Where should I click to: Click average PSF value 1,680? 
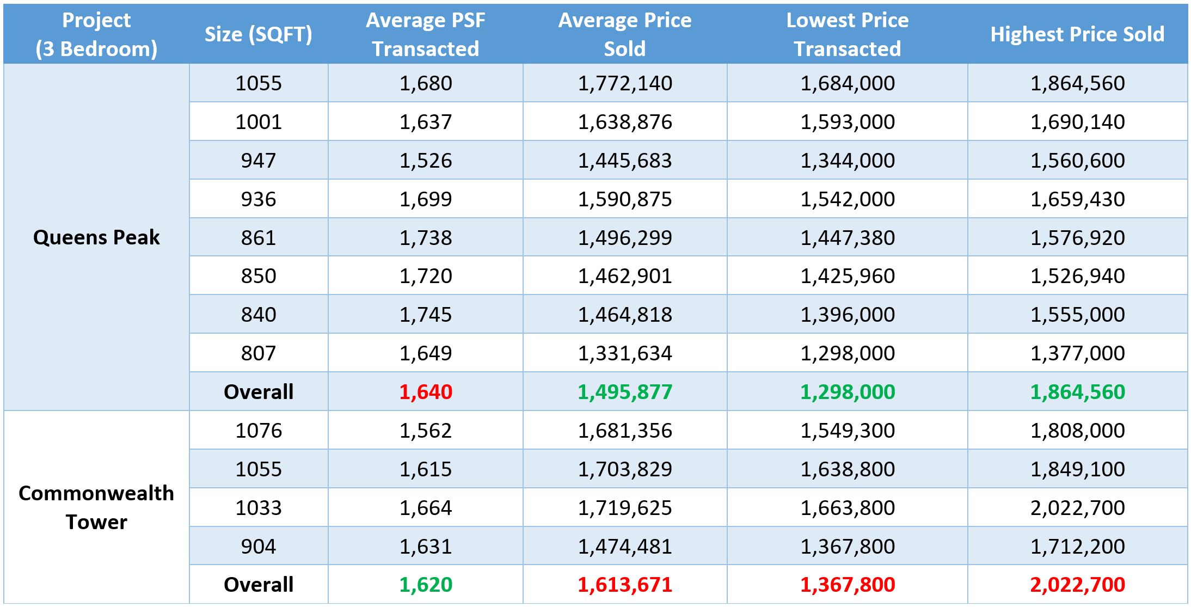coord(426,83)
